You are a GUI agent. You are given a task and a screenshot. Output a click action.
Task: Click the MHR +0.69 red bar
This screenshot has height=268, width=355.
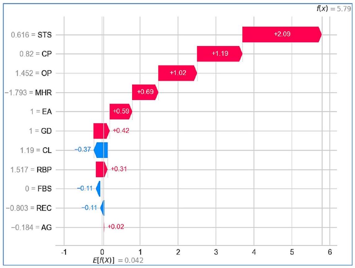point(145,92)
